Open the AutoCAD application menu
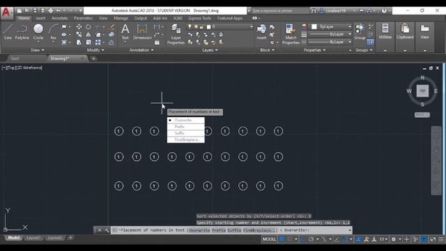The image size is (446, 251). pyautogui.click(x=6, y=13)
